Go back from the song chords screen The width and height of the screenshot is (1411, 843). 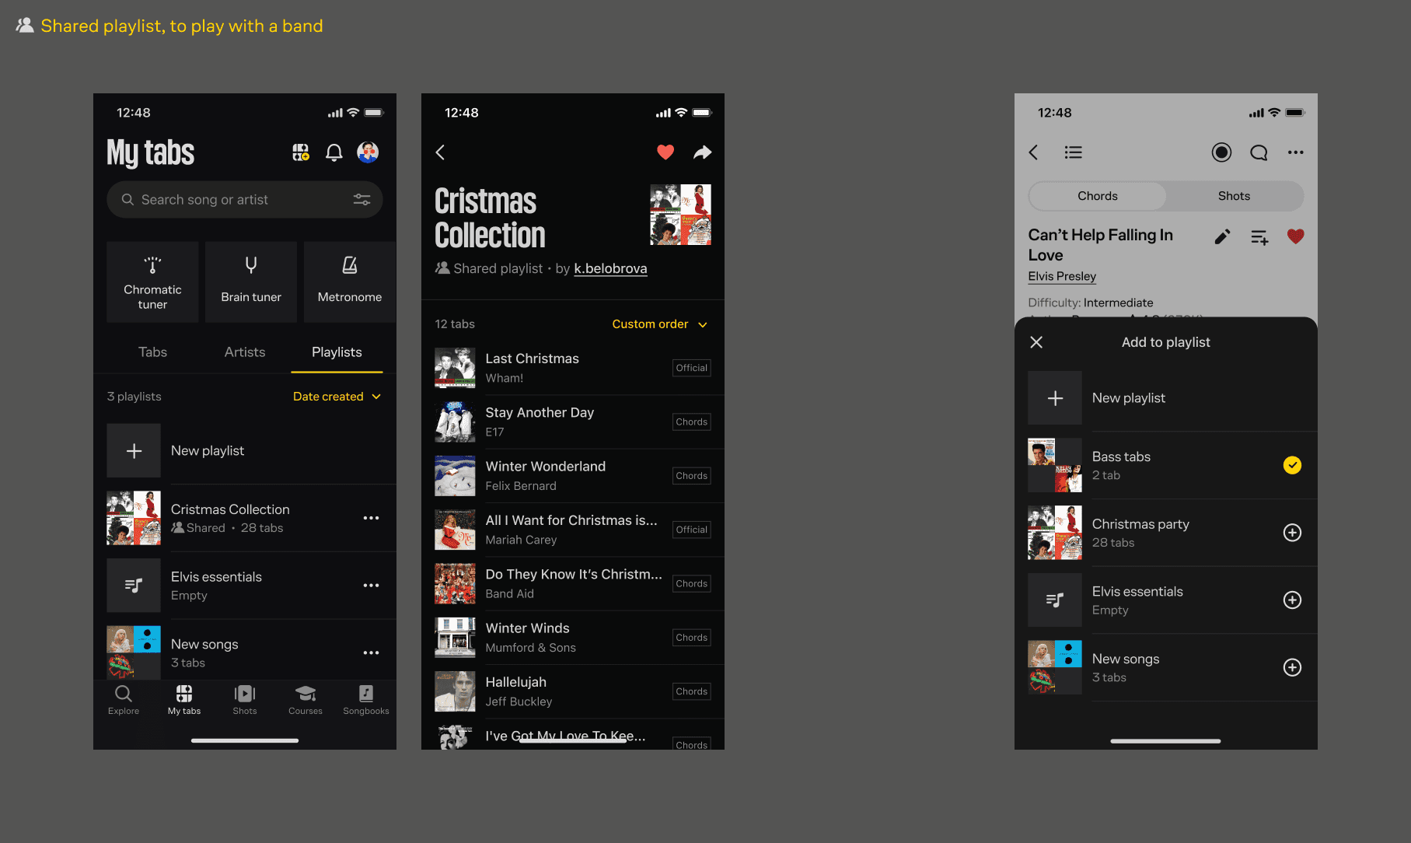1034,152
